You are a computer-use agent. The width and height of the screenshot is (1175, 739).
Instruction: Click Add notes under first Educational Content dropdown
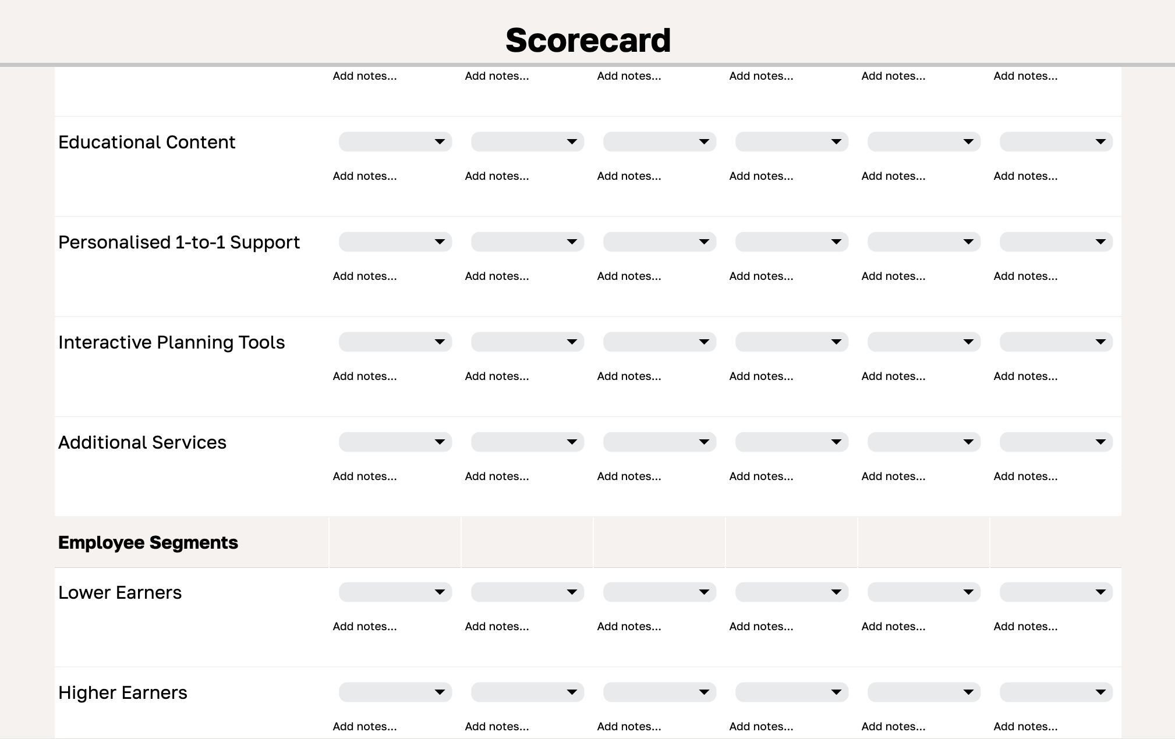364,176
